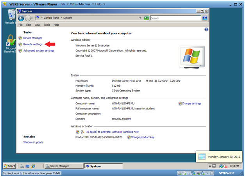Click computer name WIN-RN11D4F8JJU text
Screen dimensions: 245x177
click(x=123, y=104)
